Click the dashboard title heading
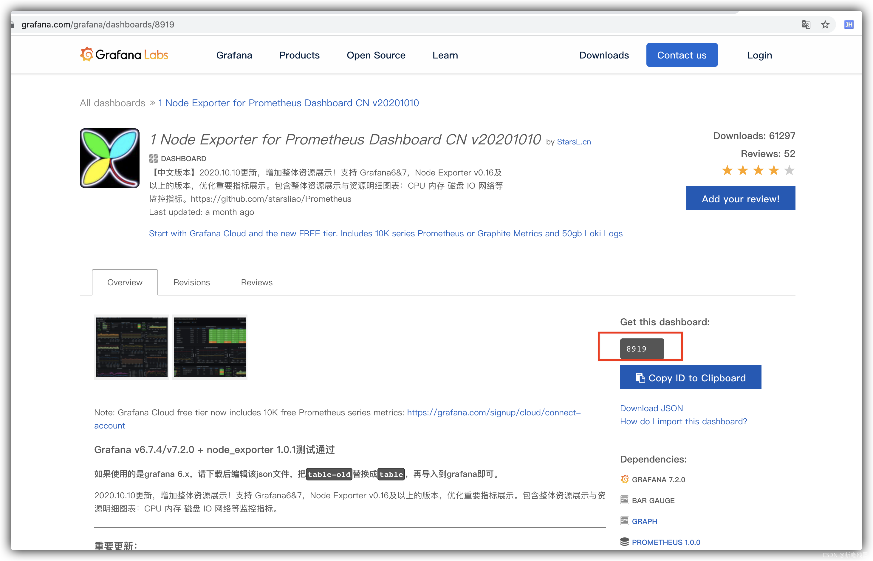This screenshot has width=873, height=561. 345,140
